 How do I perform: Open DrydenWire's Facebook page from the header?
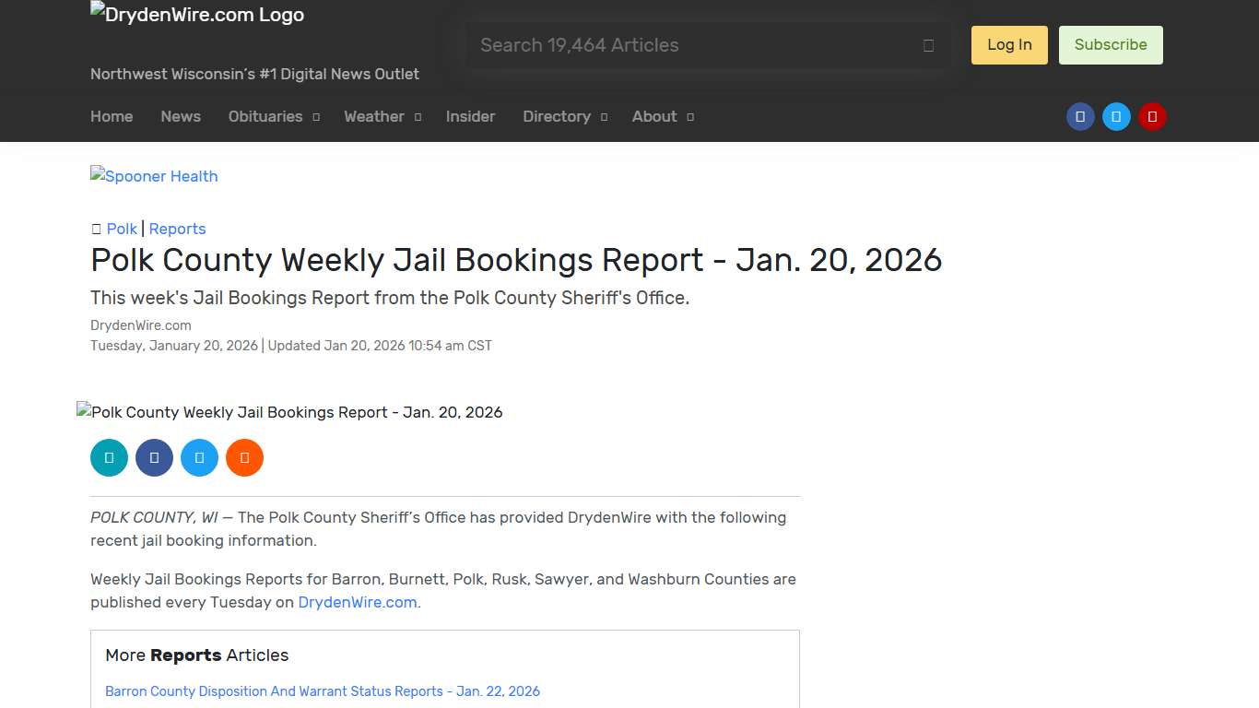point(1080,116)
